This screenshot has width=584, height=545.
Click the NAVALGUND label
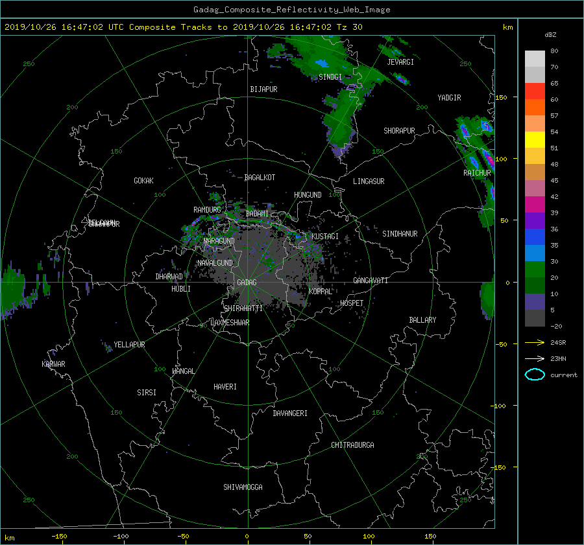pos(215,263)
